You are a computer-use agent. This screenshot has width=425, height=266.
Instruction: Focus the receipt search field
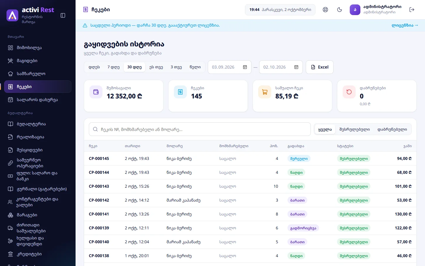(200, 129)
